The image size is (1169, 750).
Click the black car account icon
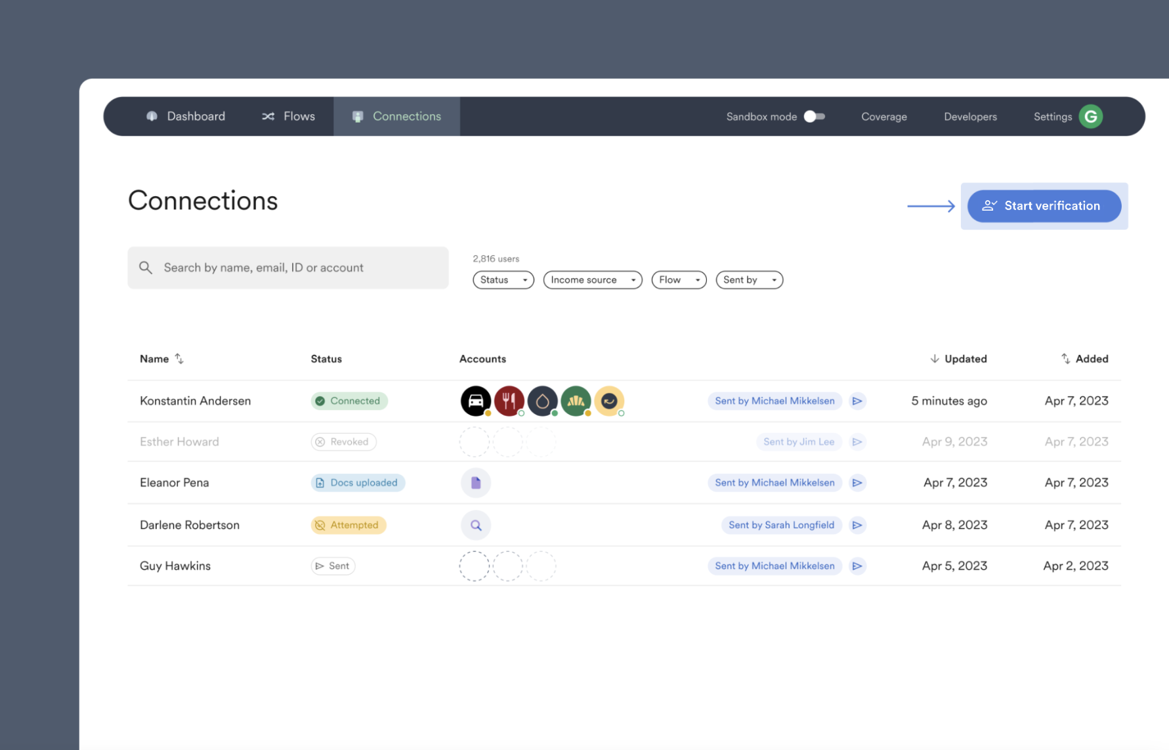tap(475, 401)
